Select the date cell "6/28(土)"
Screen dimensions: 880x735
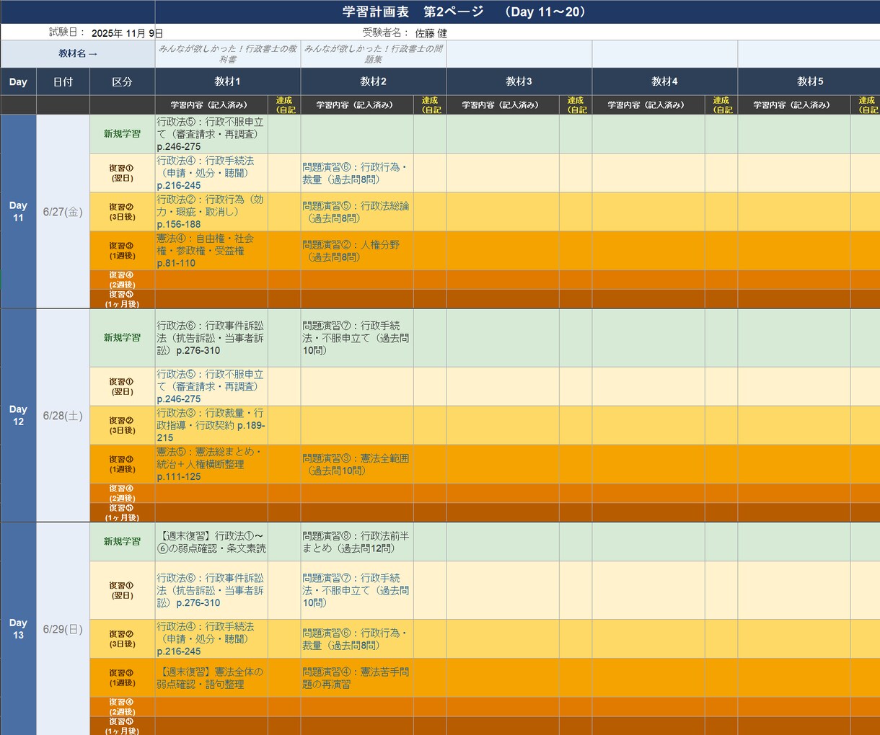pyautogui.click(x=63, y=416)
